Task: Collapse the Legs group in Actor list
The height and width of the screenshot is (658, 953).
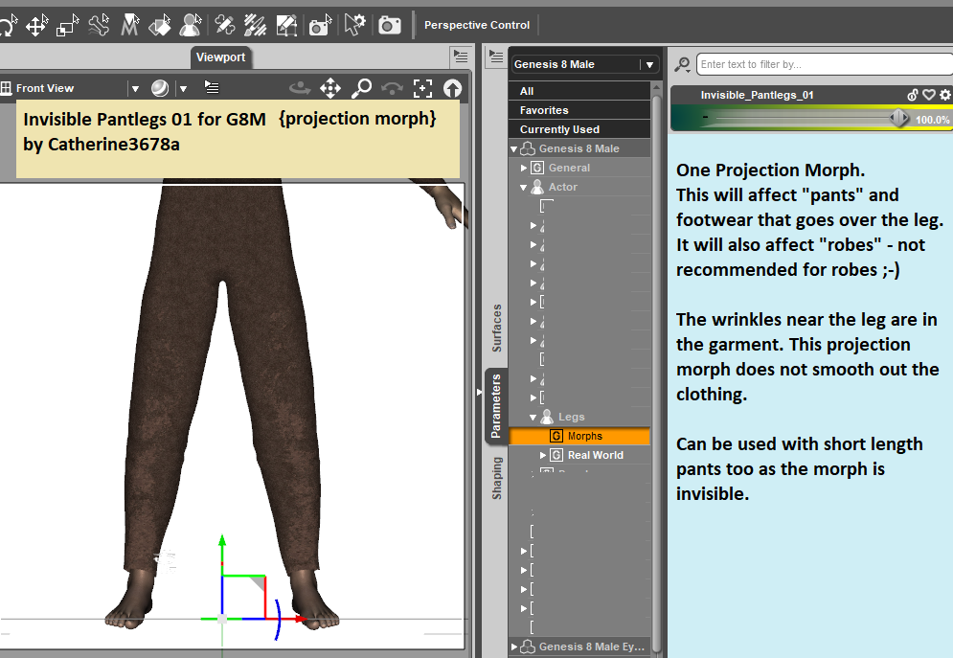Action: pyautogui.click(x=533, y=417)
